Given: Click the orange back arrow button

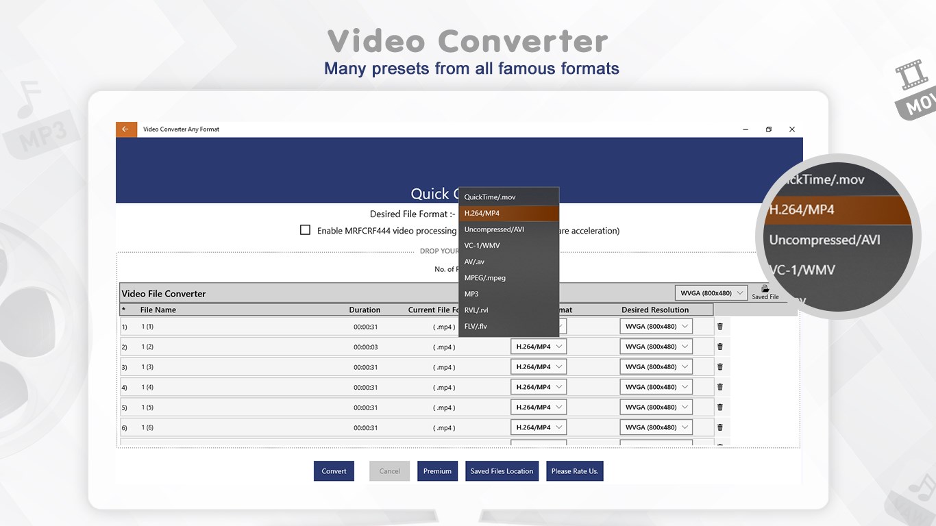Looking at the screenshot, I should coord(126,129).
